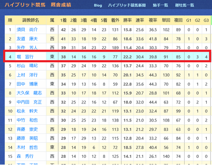Click the G3 column header

coord(206,20)
